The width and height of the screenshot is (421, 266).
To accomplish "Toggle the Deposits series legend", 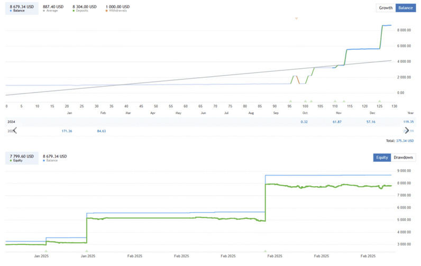I will pyautogui.click(x=84, y=8).
